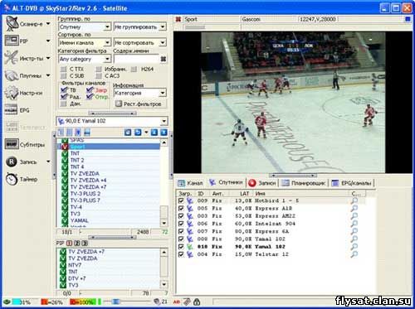The width and height of the screenshot is (415, 309).
Task: Open the Плагины plugins icon
Action: pos(12,75)
